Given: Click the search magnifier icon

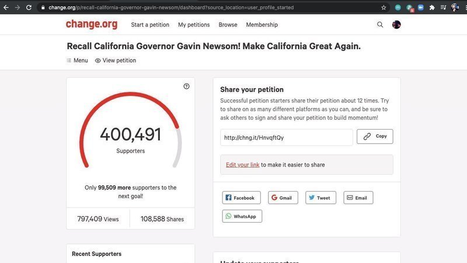Looking at the screenshot, I should [x=380, y=25].
